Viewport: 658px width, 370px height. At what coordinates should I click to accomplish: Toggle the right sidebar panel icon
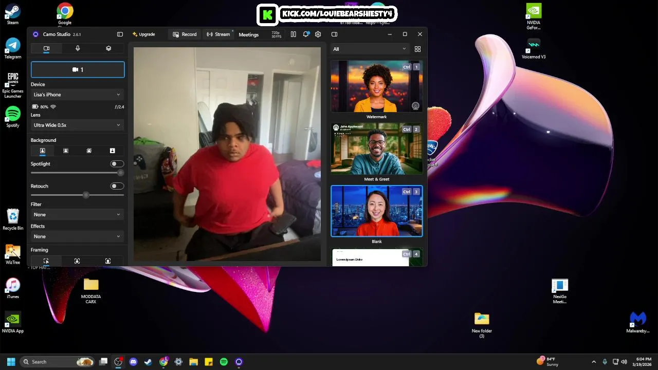[334, 34]
